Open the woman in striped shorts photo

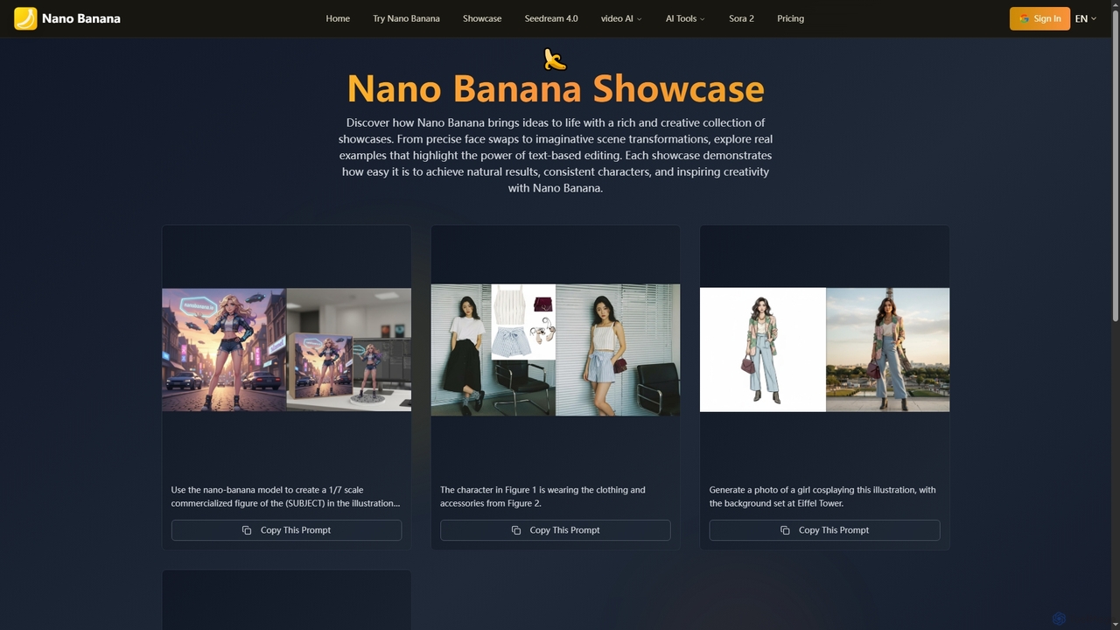tap(618, 350)
